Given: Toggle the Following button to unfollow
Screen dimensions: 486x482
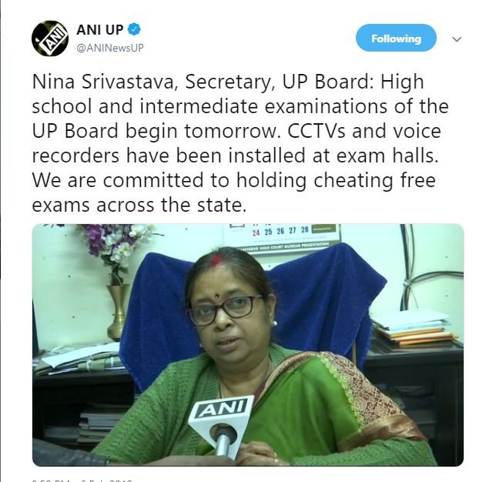Looking at the screenshot, I should (396, 38).
